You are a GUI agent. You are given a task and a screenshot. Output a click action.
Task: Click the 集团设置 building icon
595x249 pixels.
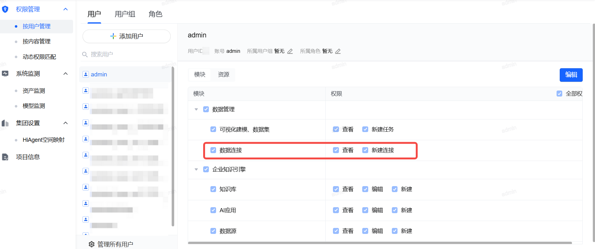[5, 123]
